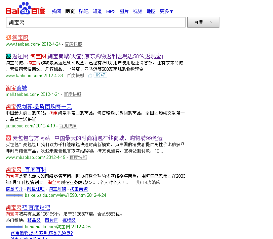The image size is (273, 239).
Task: Click the Baidu logo
Action: pyautogui.click(x=25, y=9)
